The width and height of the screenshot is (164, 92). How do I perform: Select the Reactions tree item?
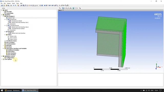coord(9,47)
